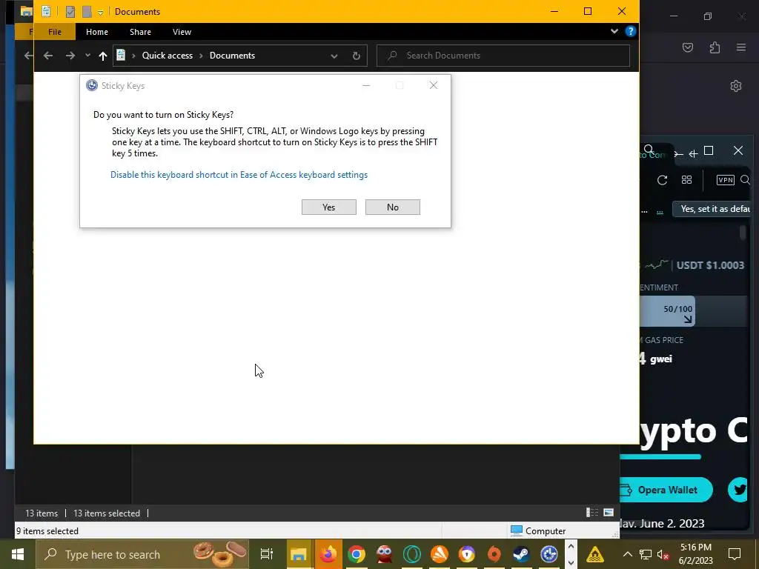
Task: Click the Opera window vertical scrollbar
Action: (743, 233)
